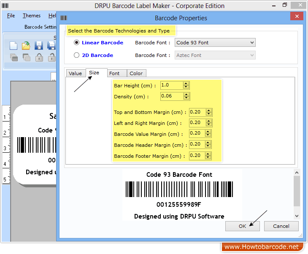Click the barcode app icon in the main window title bar
308x254 pixels.
(5, 6)
